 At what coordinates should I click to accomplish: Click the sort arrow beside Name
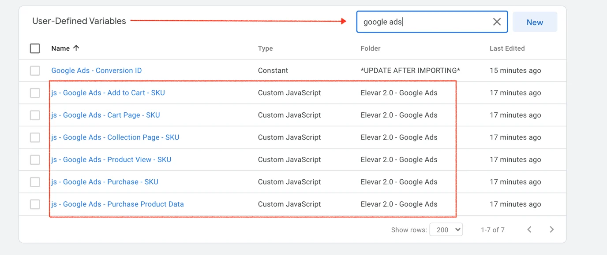pyautogui.click(x=76, y=48)
